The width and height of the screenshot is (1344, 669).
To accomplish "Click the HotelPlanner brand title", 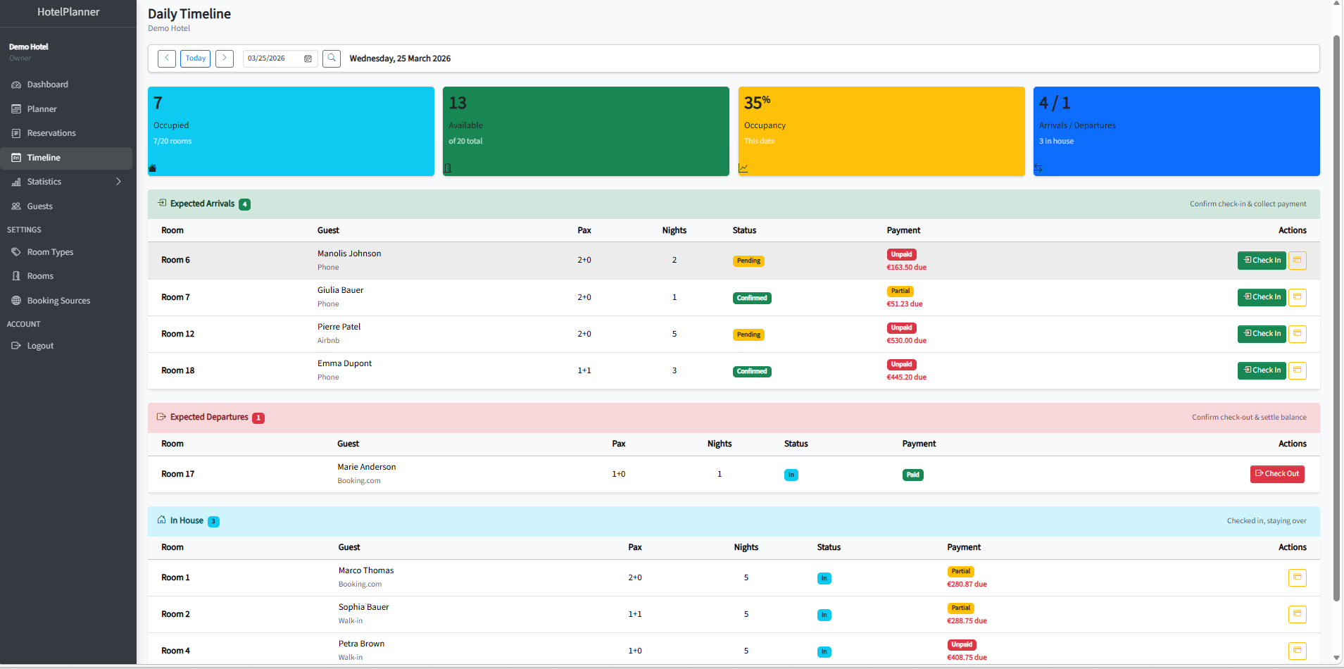I will pos(68,12).
